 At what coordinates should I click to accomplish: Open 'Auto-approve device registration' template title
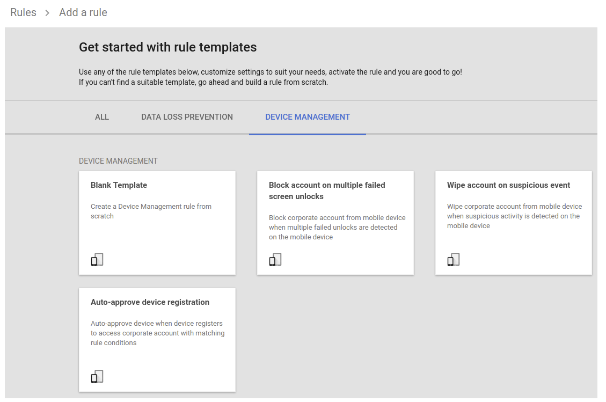click(150, 302)
